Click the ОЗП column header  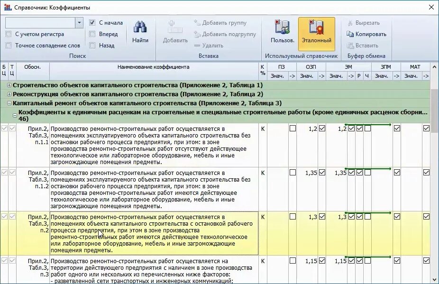(311, 67)
